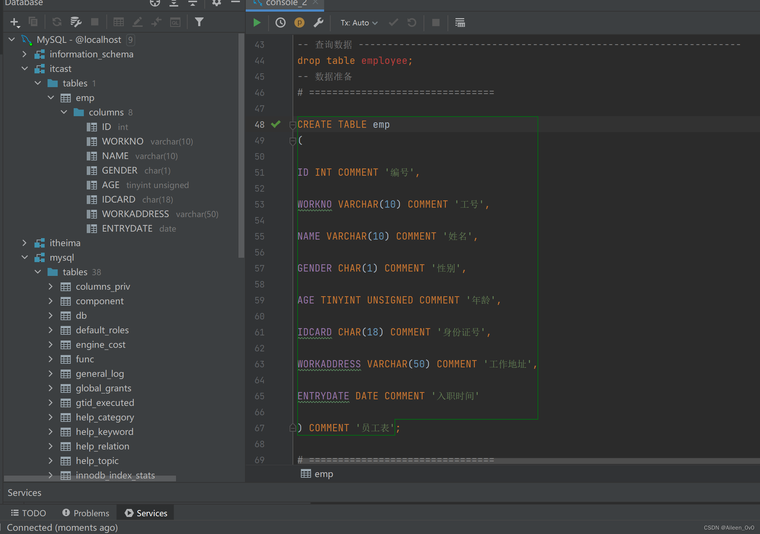
Task: Open the TODO tool window tab
Action: coord(29,513)
